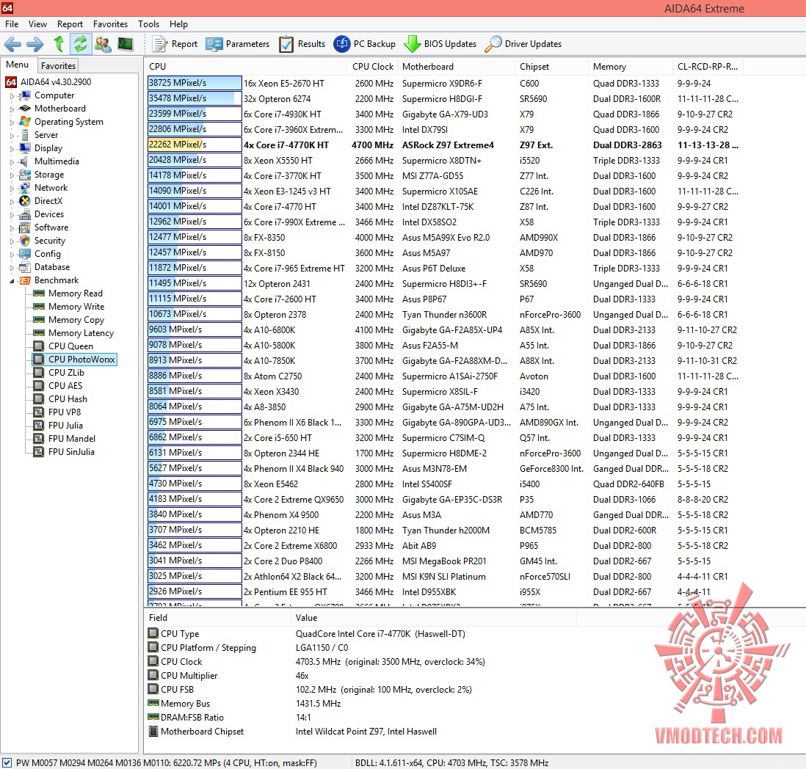The width and height of the screenshot is (806, 769).
Task: Expand the Storage tree node
Action: (12, 175)
